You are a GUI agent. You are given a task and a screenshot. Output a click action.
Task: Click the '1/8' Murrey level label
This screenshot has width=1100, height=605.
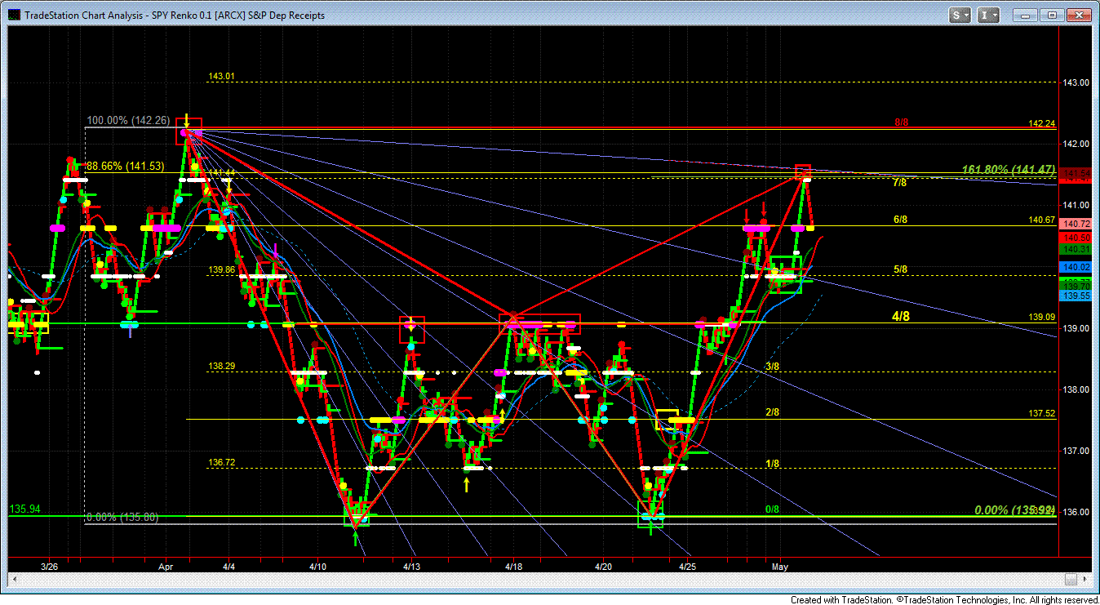click(773, 464)
